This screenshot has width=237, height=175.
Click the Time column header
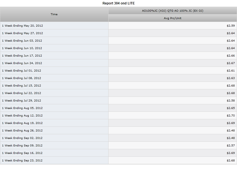pos(54,14)
